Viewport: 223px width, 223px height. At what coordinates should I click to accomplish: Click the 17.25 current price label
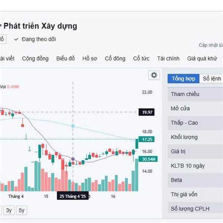(146, 139)
